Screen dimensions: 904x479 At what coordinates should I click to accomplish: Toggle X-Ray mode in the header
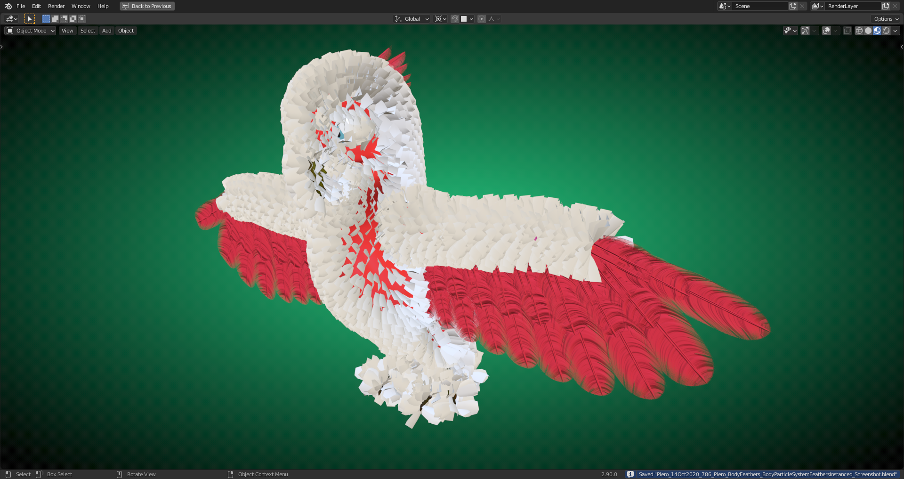[847, 31]
